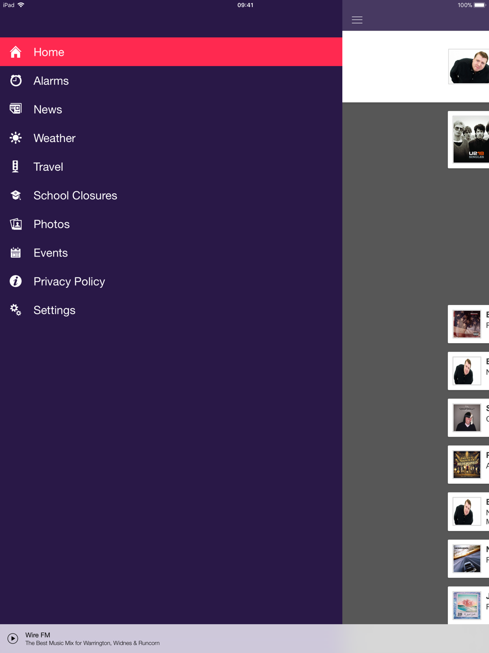Open the Events menu label

50,253
